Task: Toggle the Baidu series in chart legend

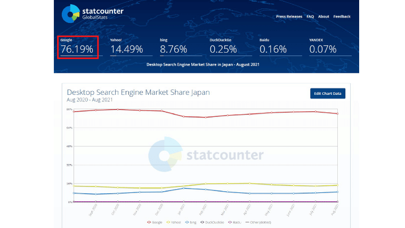Action: click(x=236, y=222)
